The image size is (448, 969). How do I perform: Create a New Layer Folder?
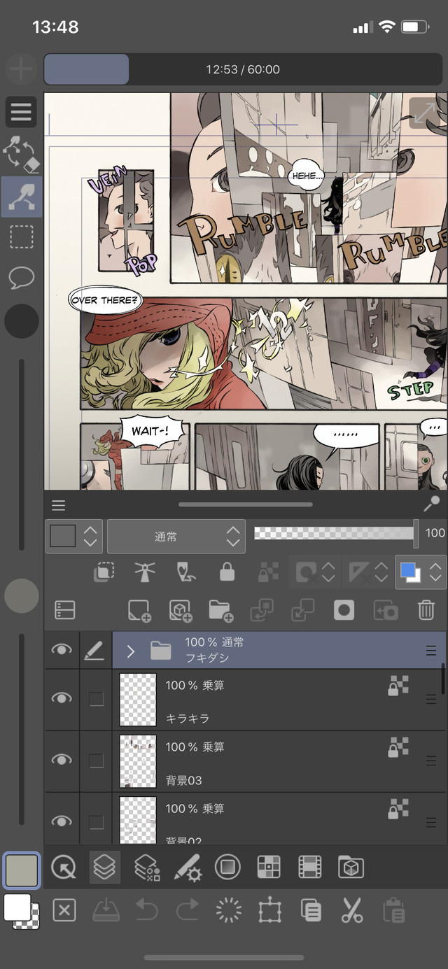pyautogui.click(x=220, y=610)
